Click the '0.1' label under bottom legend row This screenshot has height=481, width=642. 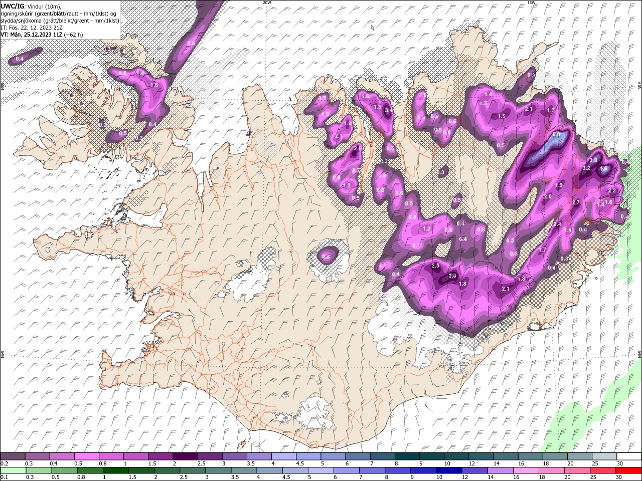4,477
